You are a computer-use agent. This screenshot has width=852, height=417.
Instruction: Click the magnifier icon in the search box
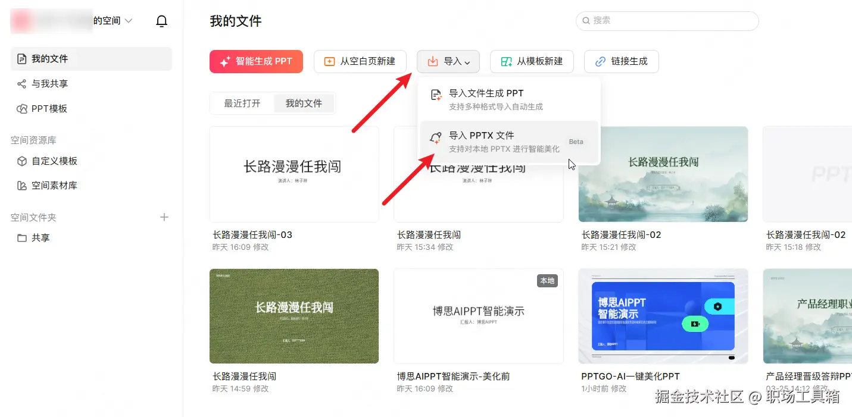pos(586,21)
